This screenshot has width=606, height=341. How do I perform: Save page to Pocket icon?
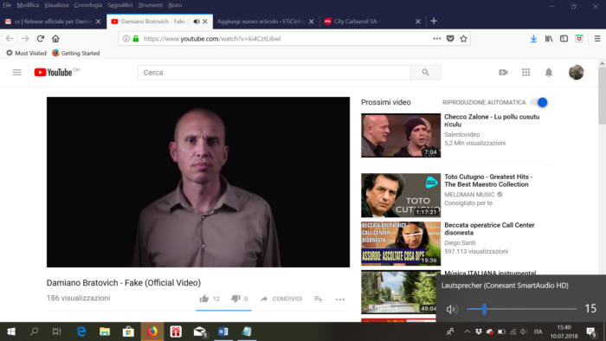point(450,39)
